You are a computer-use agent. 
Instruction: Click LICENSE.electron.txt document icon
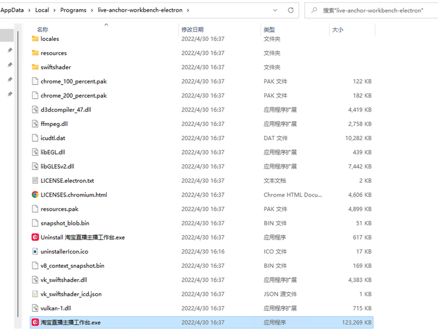point(35,181)
